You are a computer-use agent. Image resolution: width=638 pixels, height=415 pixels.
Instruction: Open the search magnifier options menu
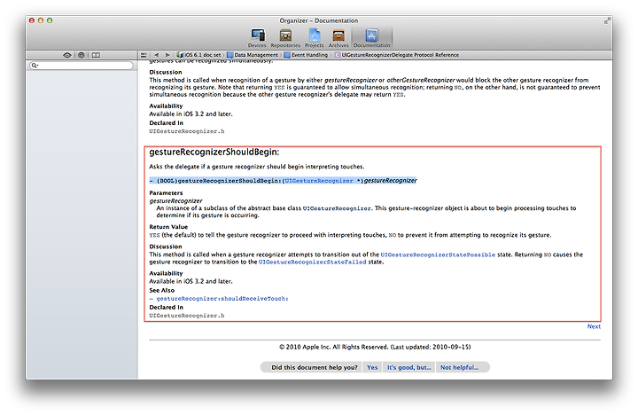35,65
